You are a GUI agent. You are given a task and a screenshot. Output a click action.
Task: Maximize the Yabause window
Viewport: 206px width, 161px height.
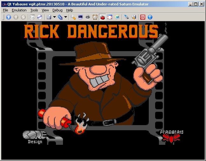point(196,4)
